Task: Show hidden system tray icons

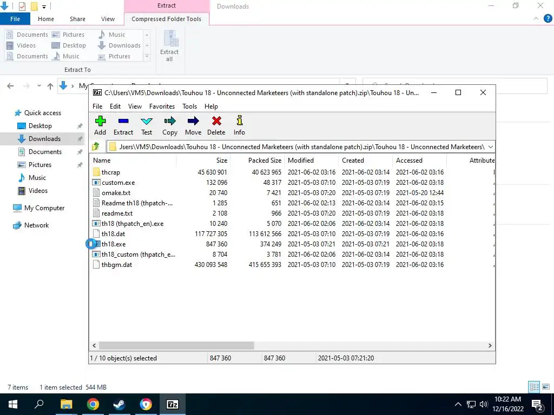Action: (458, 404)
